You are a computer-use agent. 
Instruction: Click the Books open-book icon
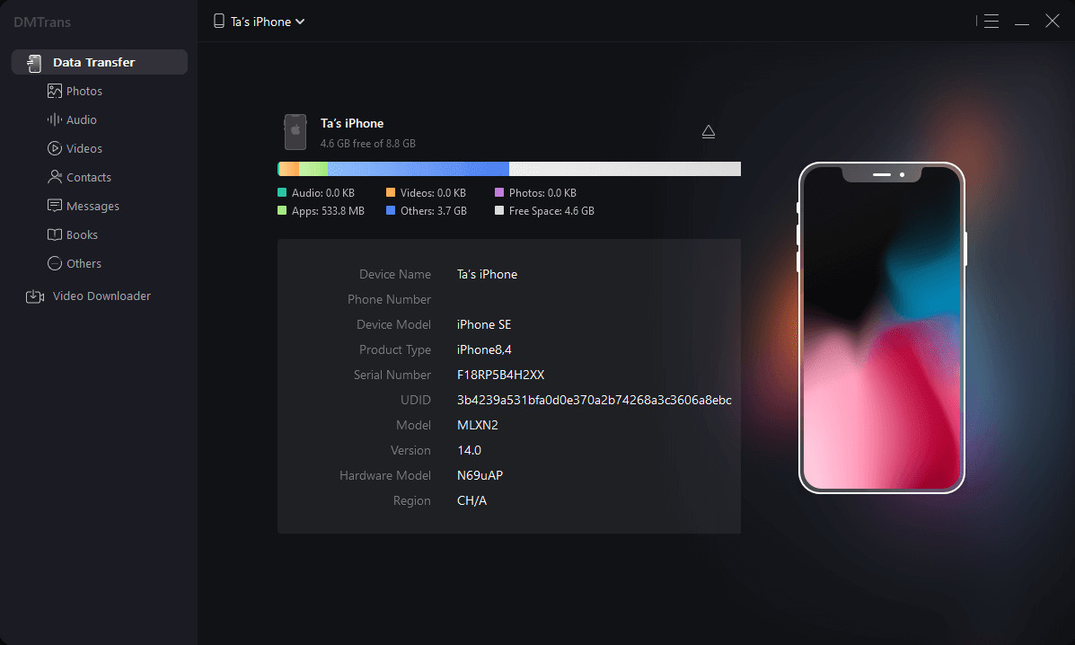coord(54,235)
